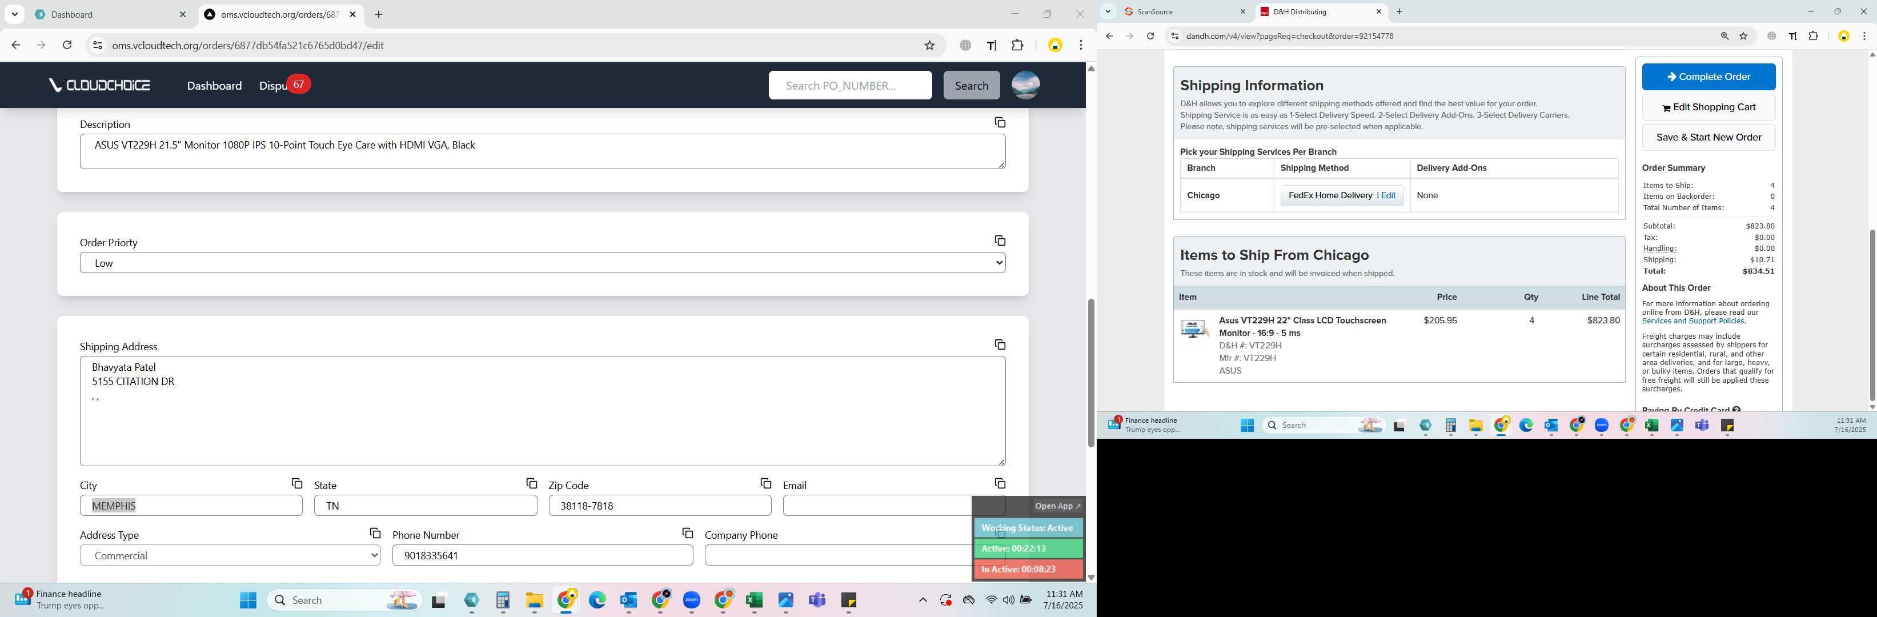The image size is (1877, 617).
Task: Open Extensions puzzle icon in the D&H browser window
Action: click(x=1813, y=35)
